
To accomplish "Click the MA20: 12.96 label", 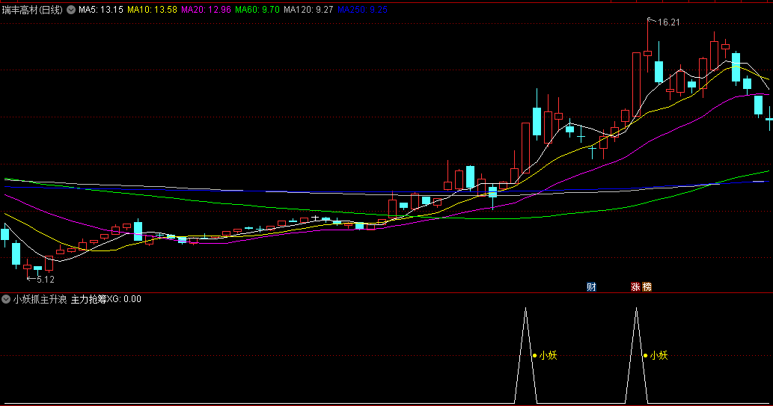I will click(x=206, y=10).
